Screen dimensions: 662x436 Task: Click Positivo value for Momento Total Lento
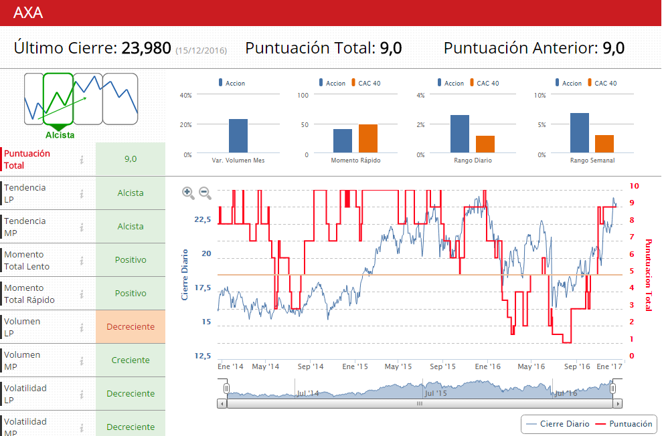pos(131,259)
